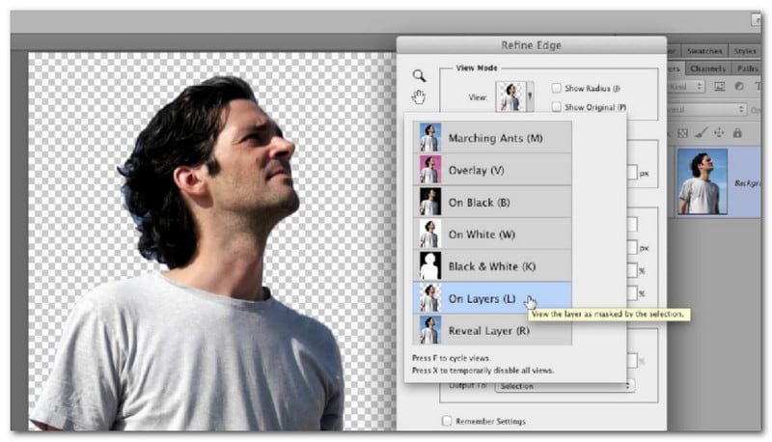
Task: Click the adjustment layer filter icon
Action: click(x=739, y=86)
